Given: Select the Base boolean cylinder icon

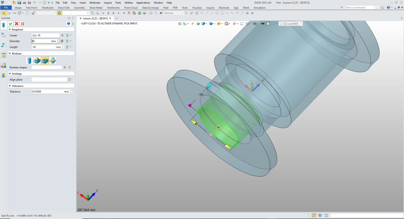Looking at the screenshot, I should pyautogui.click(x=29, y=60).
